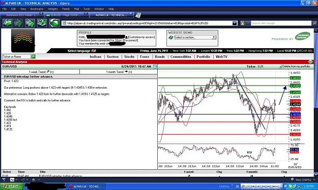Click the Alpari mountain logo
318x190 pixels.
pyautogui.click(x=23, y=41)
